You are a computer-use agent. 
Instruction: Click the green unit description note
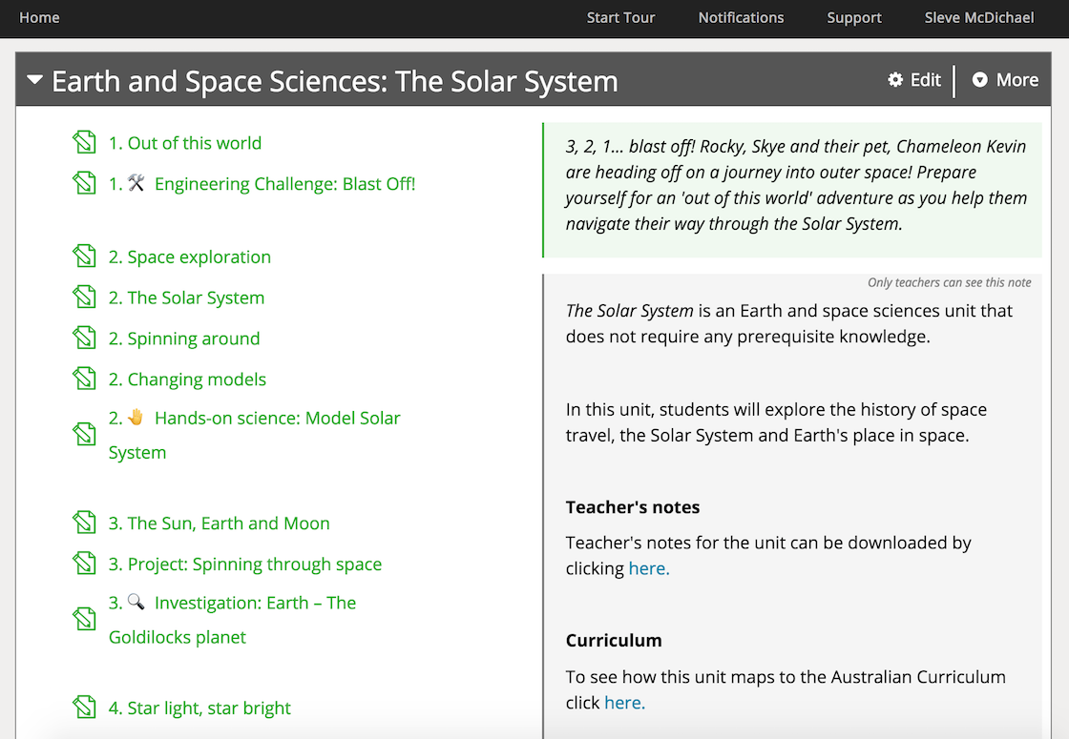(792, 190)
